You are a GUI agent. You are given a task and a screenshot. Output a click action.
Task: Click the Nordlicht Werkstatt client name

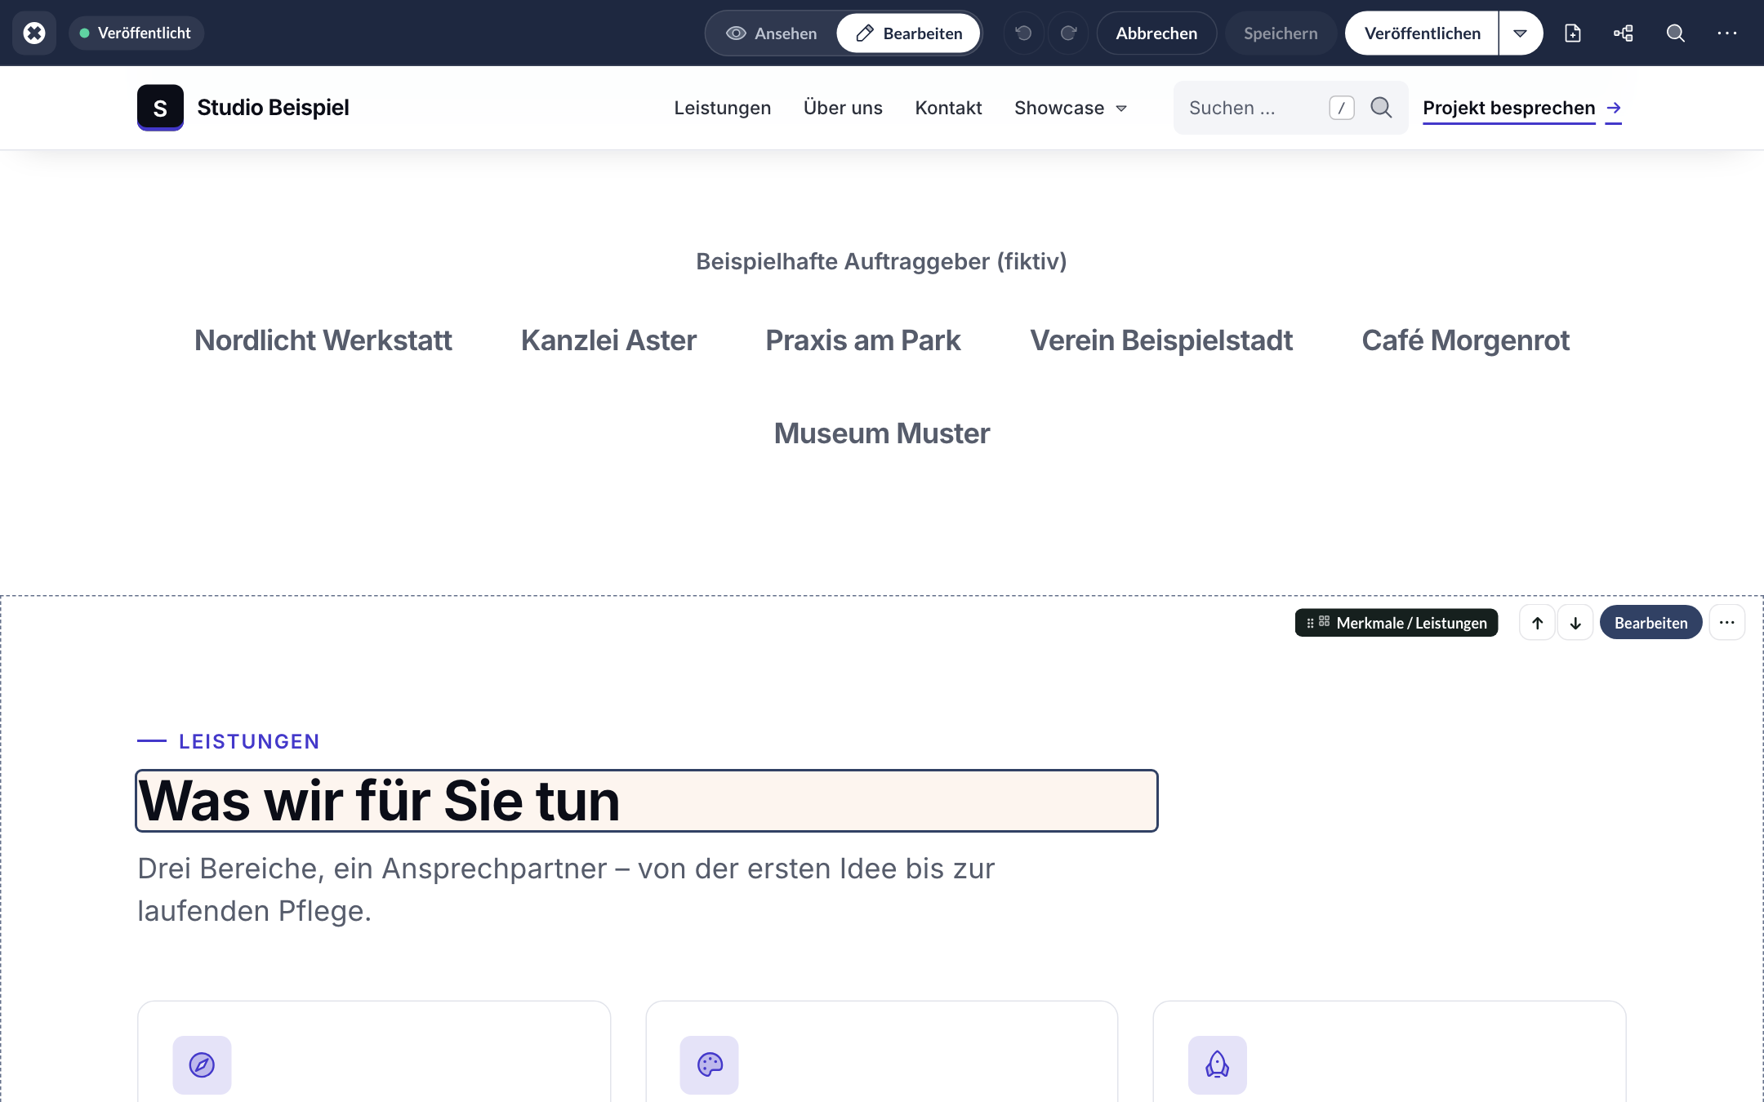tap(323, 340)
